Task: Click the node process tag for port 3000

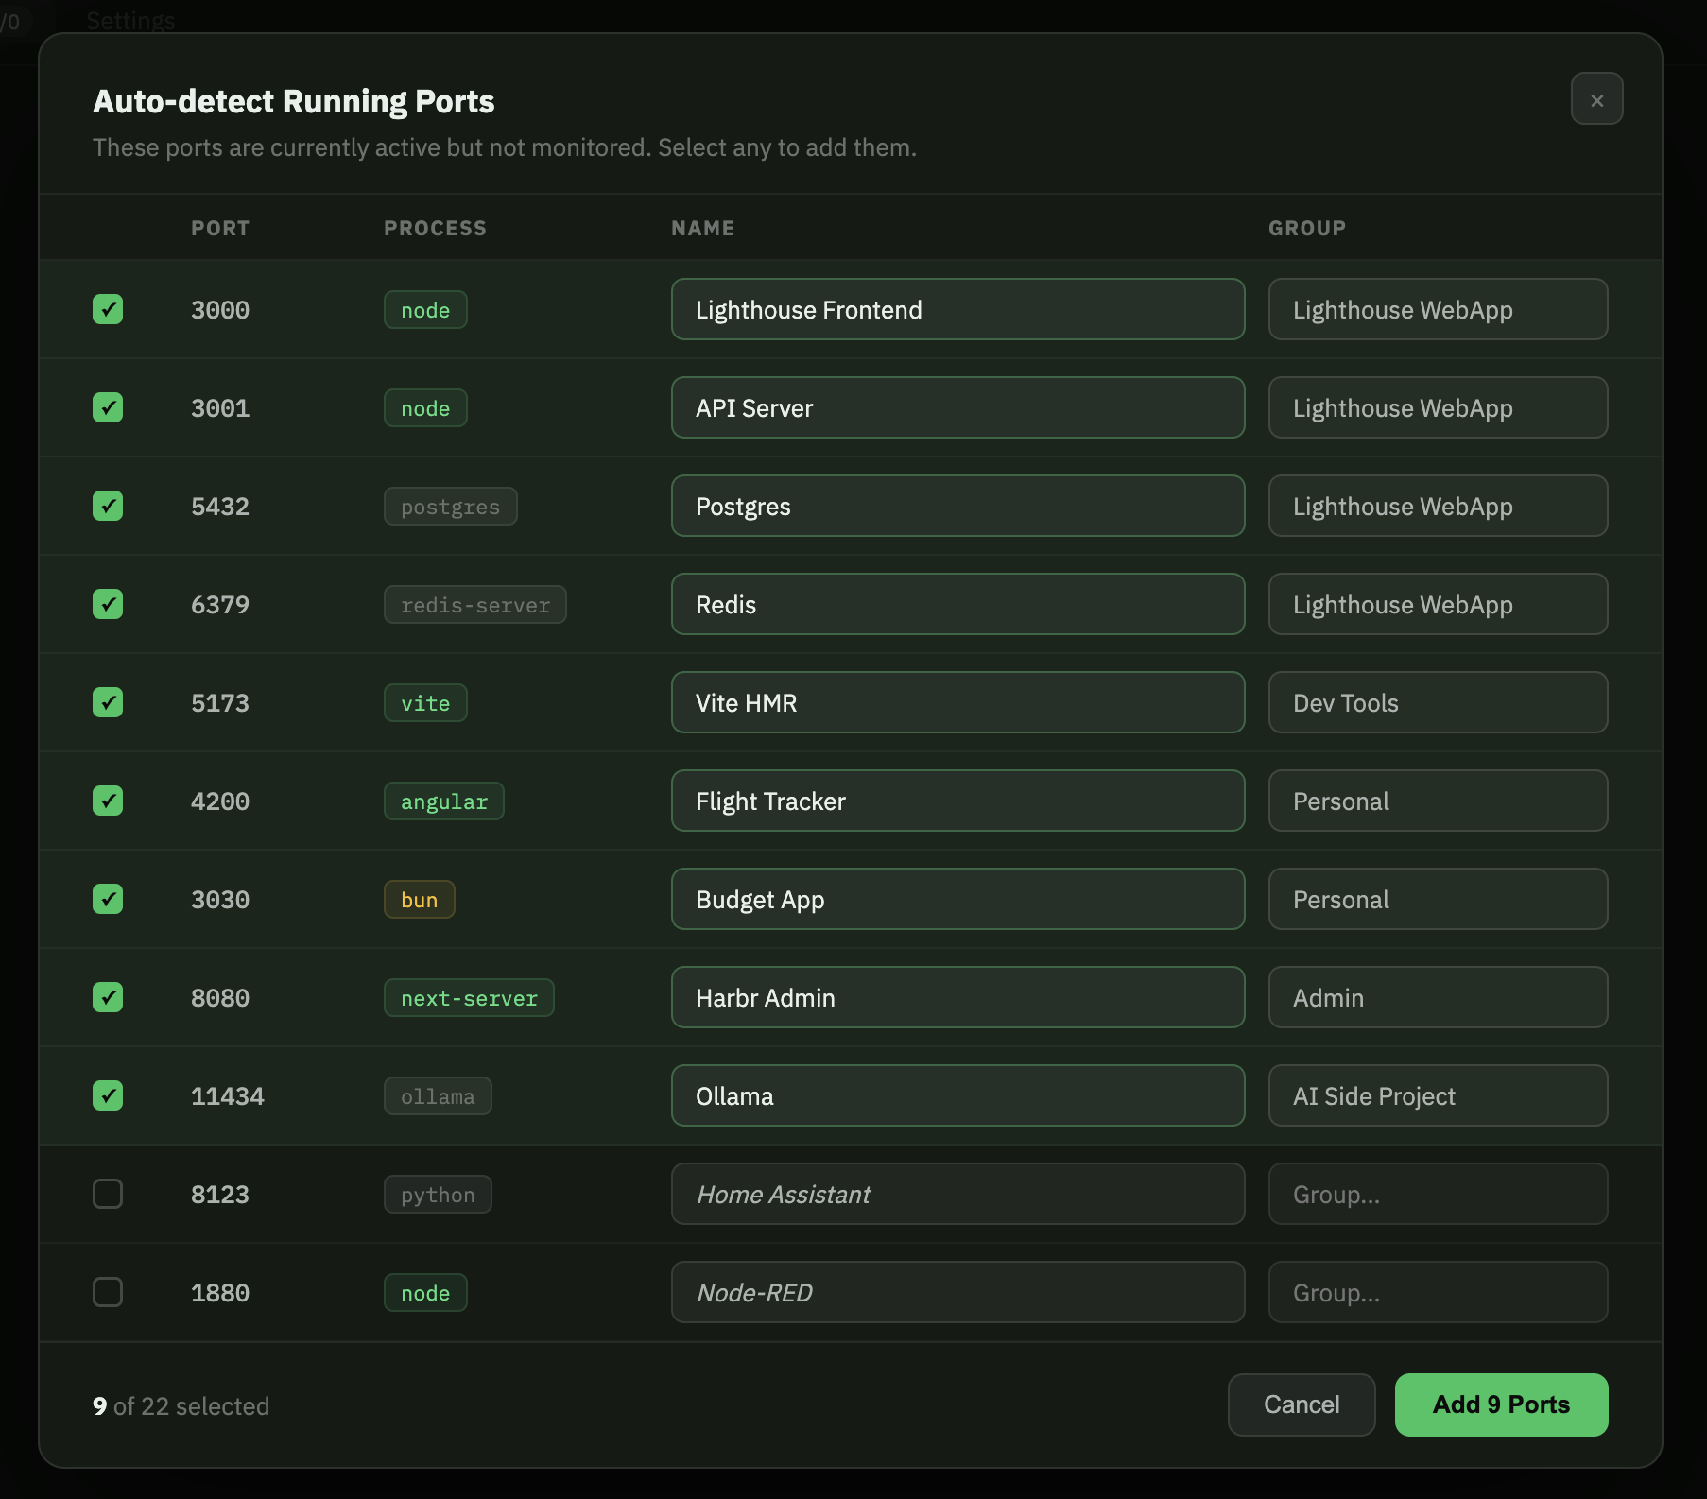Action: 425,309
